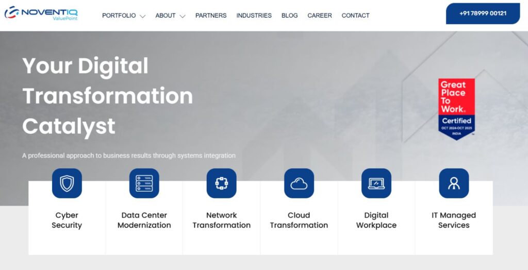The width and height of the screenshot is (528, 270).
Task: Click the Great Place To Work badge
Action: [457, 109]
